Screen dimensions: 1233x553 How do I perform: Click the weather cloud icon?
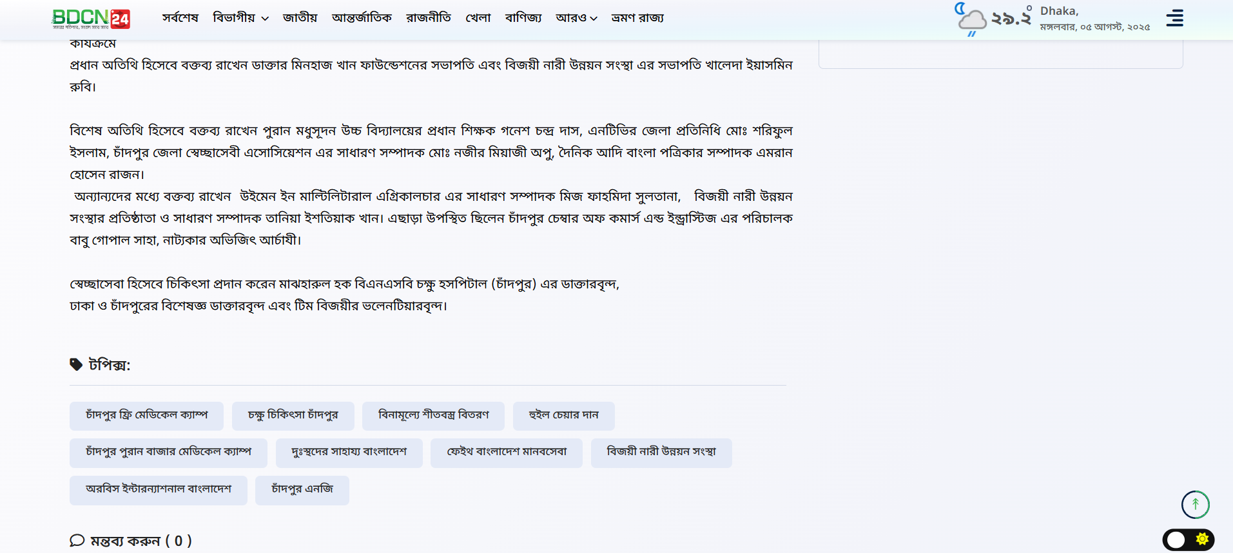pyautogui.click(x=971, y=20)
